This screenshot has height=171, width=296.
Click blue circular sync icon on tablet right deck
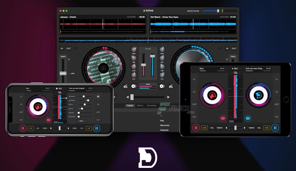point(248,118)
